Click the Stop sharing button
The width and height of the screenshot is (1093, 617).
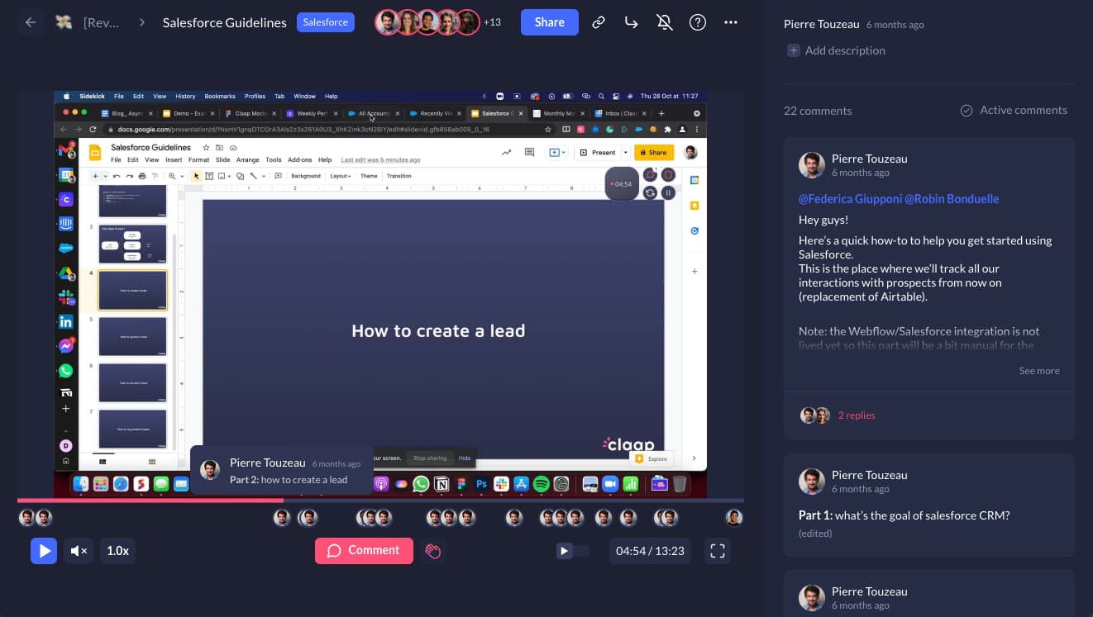pyautogui.click(x=430, y=458)
